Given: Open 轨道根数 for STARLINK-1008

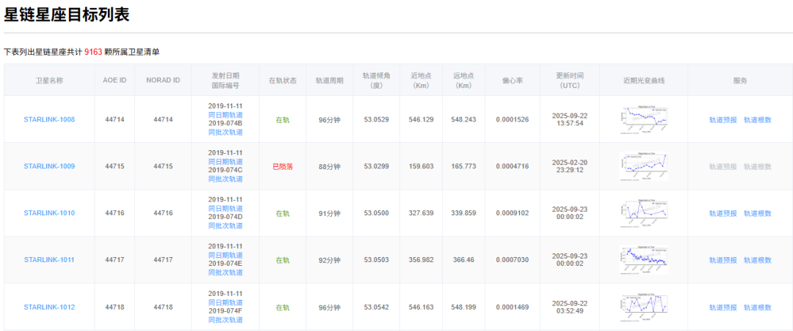Looking at the screenshot, I should [x=757, y=119].
